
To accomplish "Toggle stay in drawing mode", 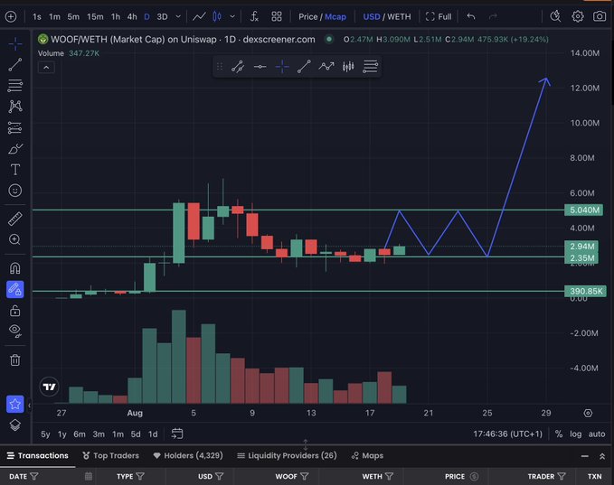I will coord(14,289).
